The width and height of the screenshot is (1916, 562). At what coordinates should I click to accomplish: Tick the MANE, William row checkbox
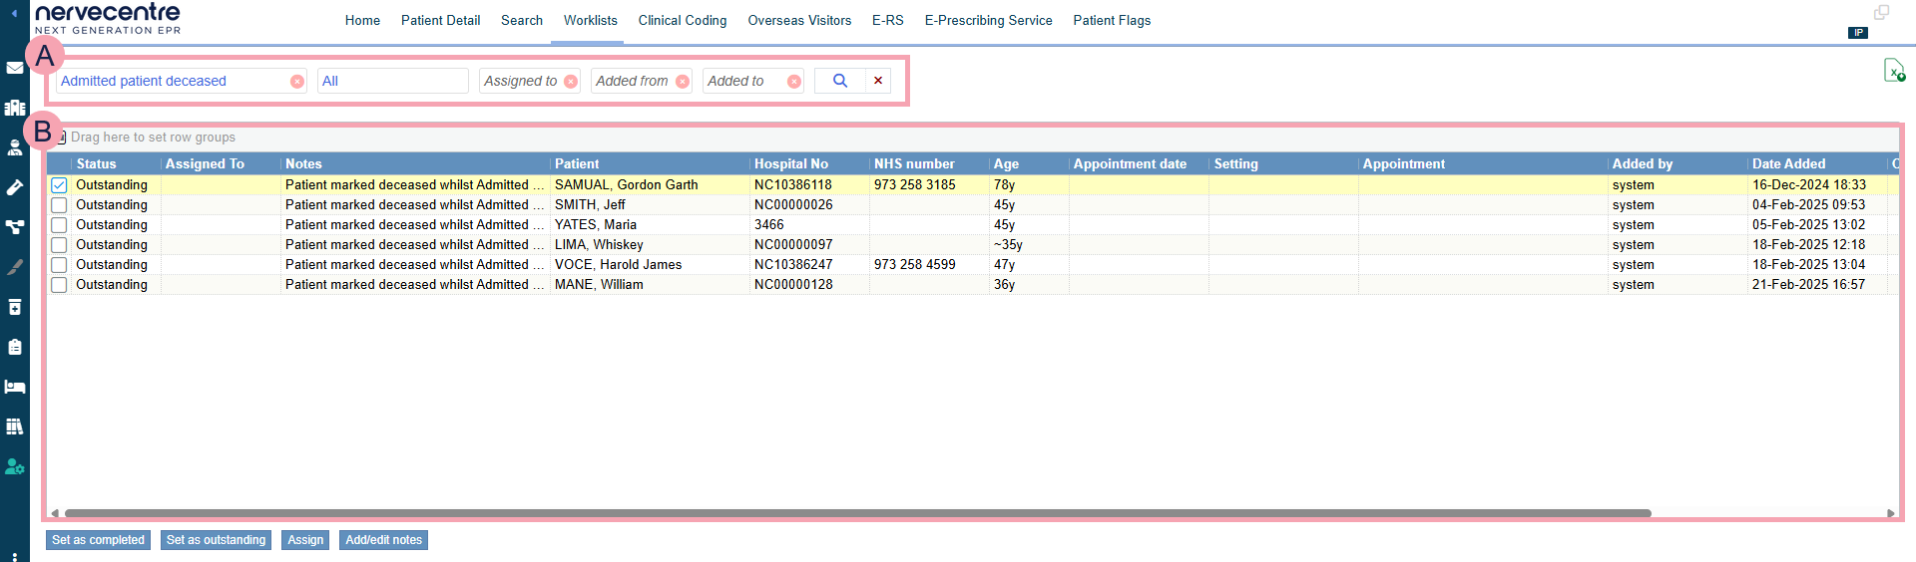(x=59, y=285)
